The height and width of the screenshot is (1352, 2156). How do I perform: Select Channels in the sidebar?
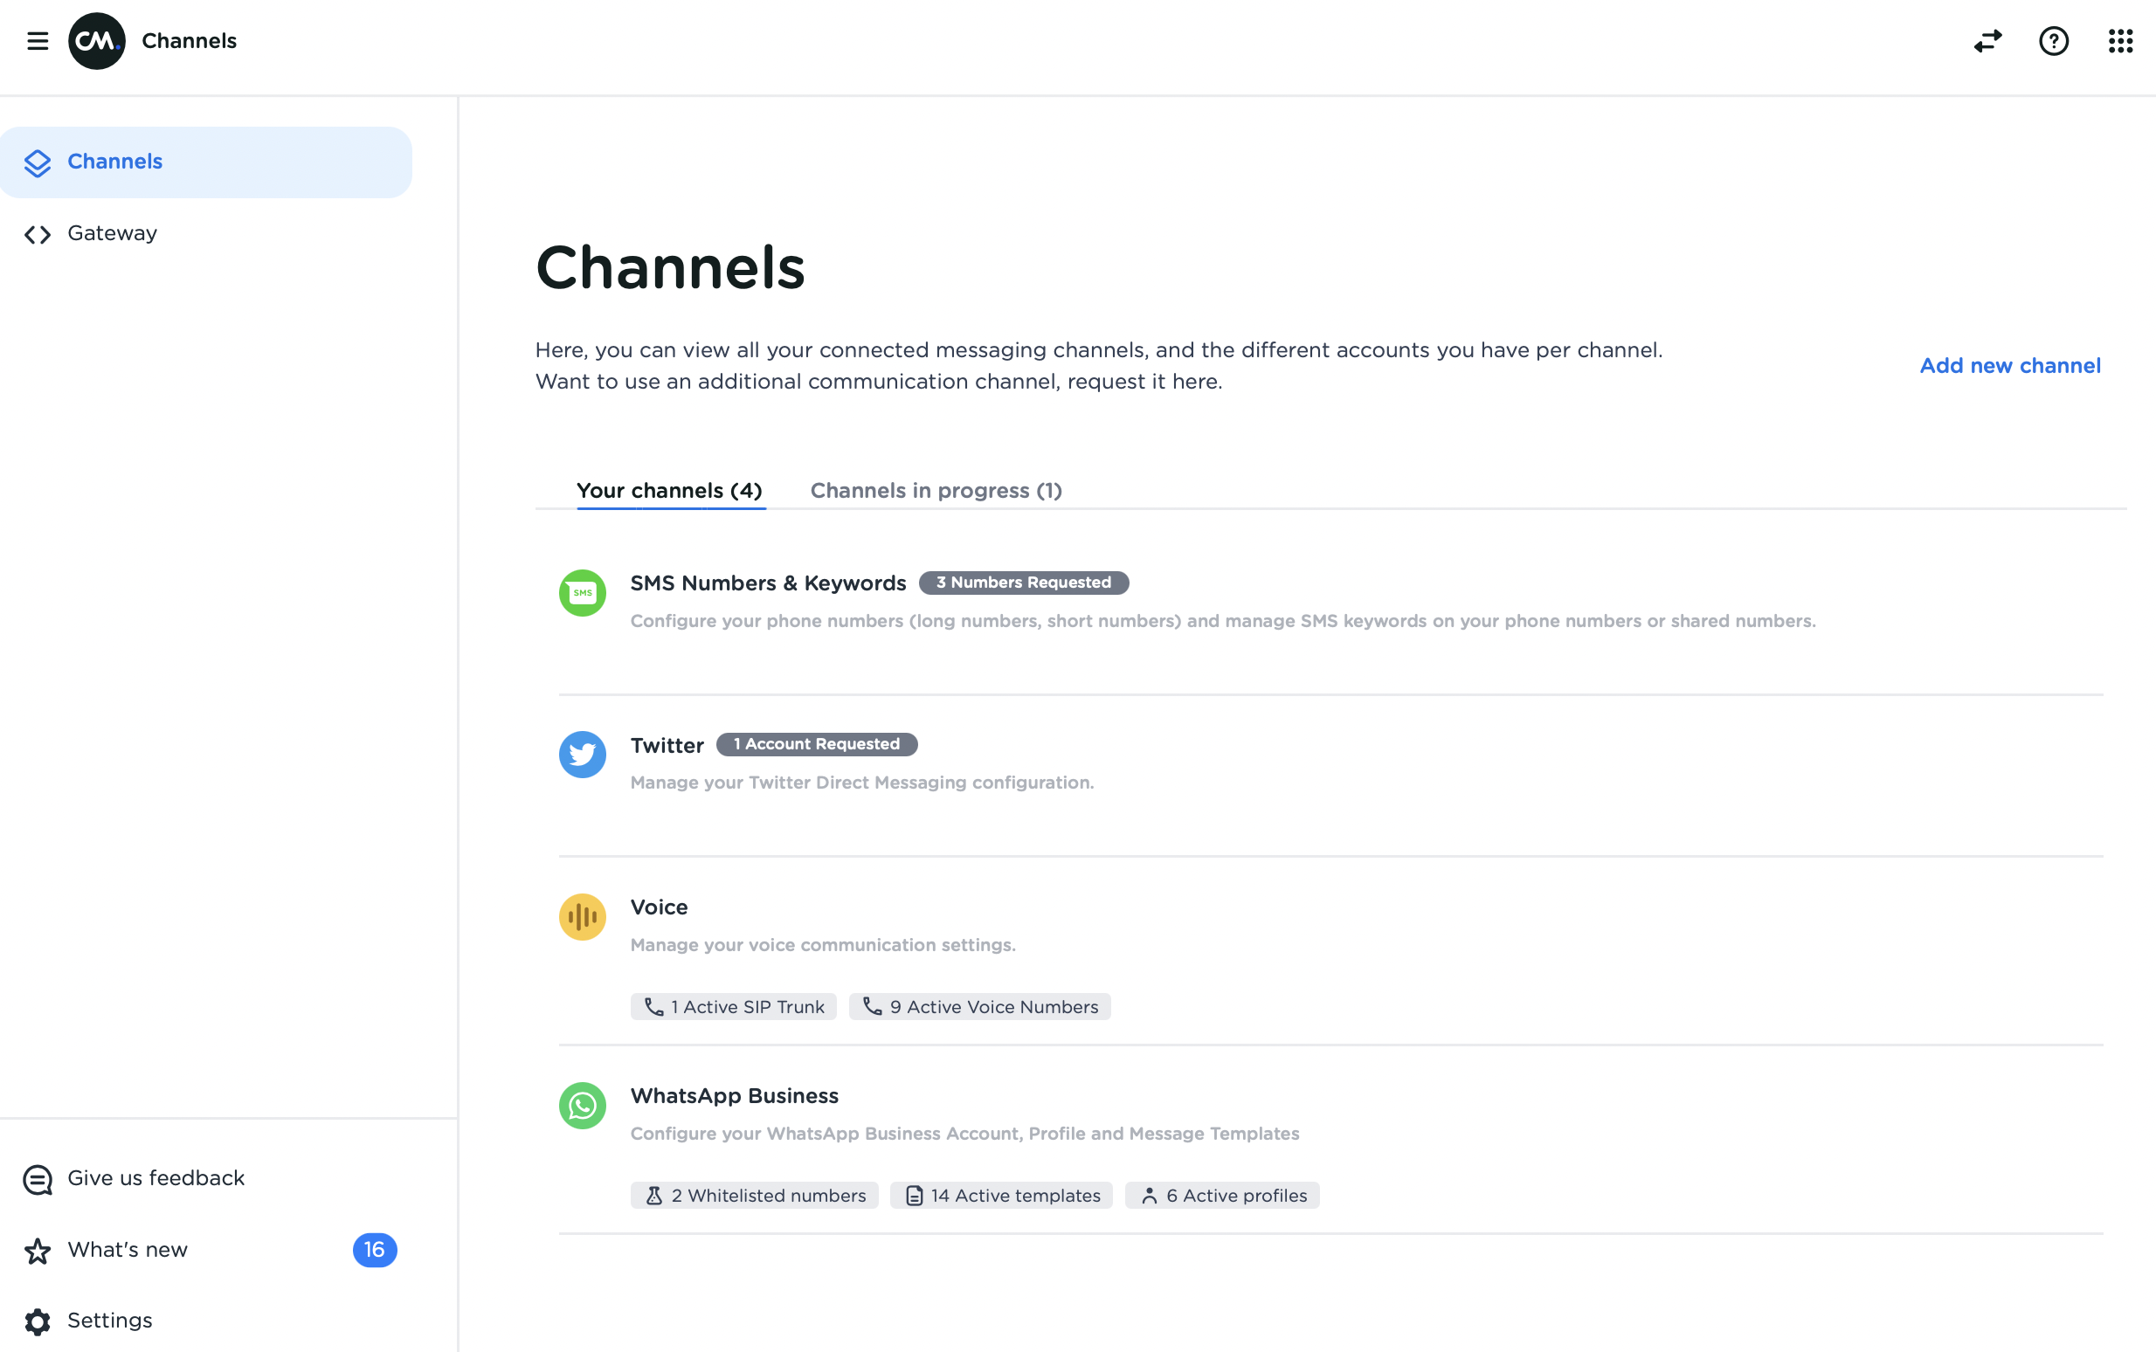114,162
